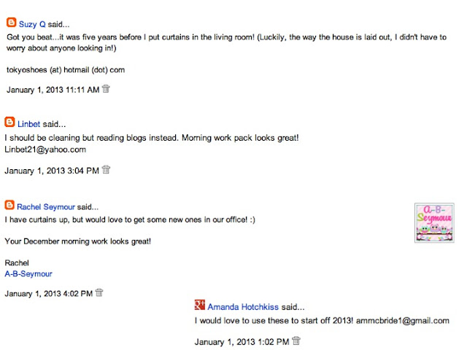Delete Linbet's comment using trash icon
This screenshot has height=350, width=467.
pos(106,170)
